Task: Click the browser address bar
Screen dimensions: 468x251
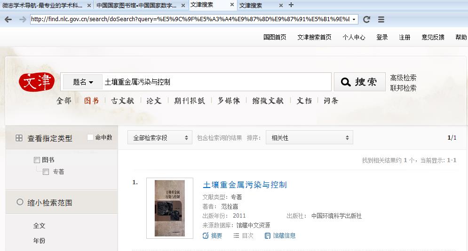Action: [190, 19]
